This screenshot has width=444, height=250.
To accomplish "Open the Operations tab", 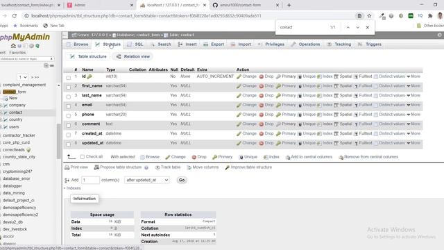I will point(306,44).
